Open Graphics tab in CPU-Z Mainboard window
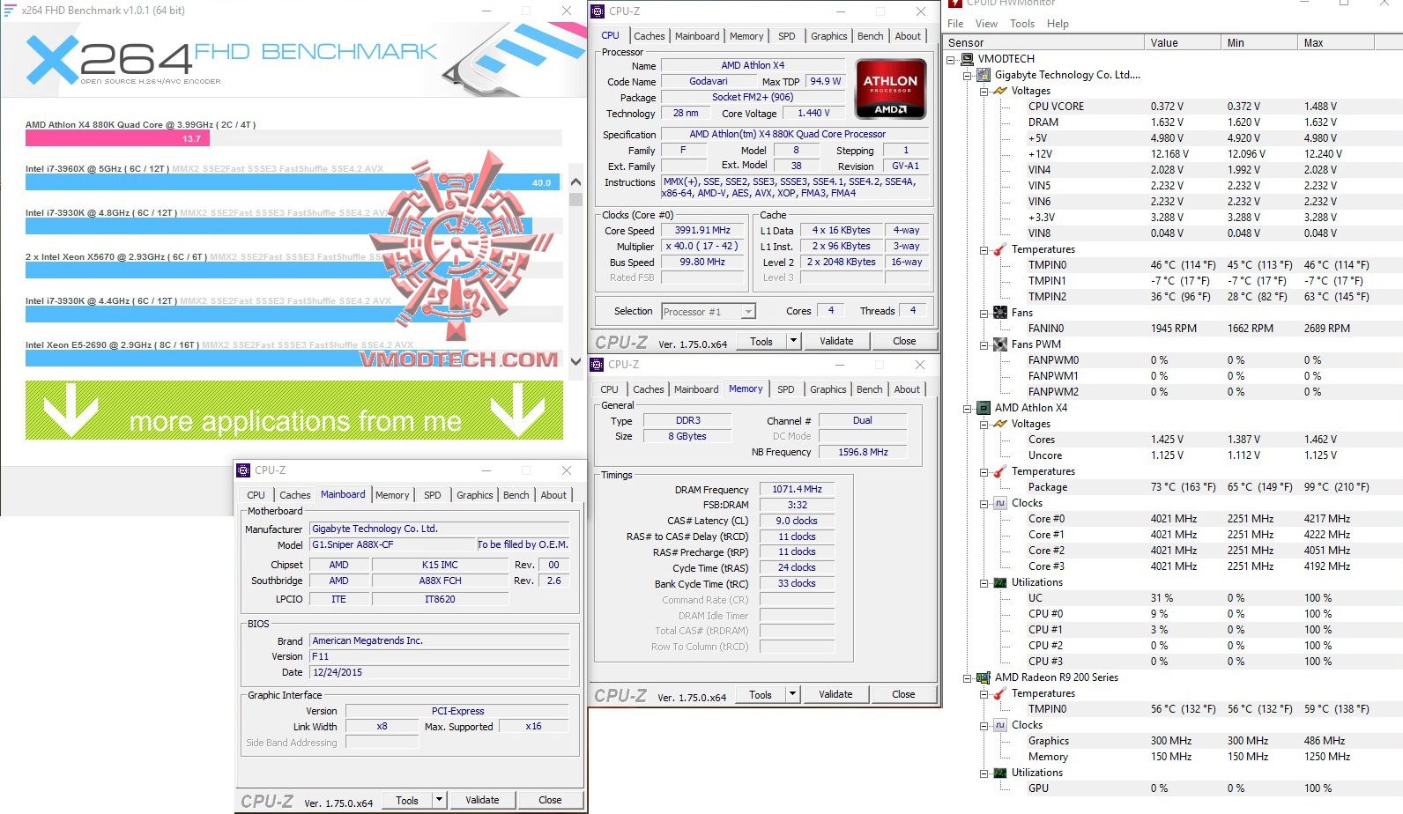Screen dimensions: 1403x814 474,495
